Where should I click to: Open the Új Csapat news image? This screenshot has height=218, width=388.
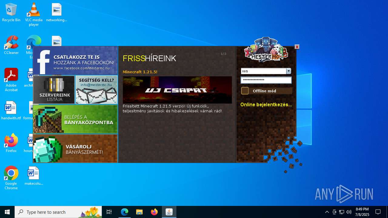point(177,90)
